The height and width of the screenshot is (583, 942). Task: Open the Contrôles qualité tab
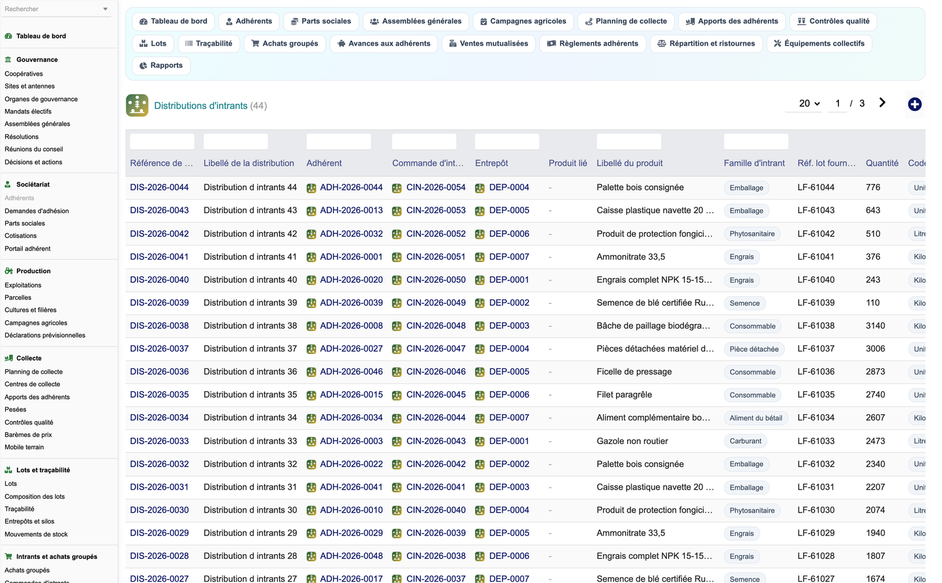pyautogui.click(x=833, y=22)
